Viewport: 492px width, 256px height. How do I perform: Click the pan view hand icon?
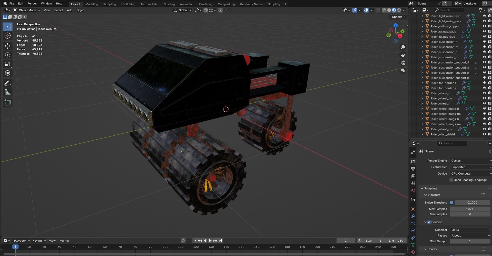403,55
